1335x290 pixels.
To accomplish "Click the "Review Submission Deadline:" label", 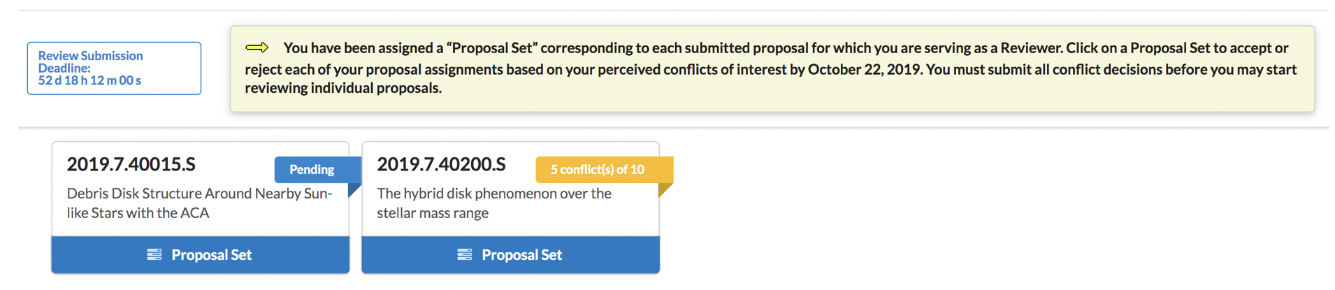I will (x=90, y=61).
